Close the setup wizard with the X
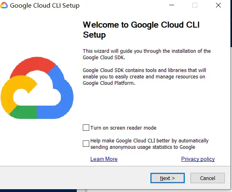The image size is (232, 192). (x=218, y=5)
